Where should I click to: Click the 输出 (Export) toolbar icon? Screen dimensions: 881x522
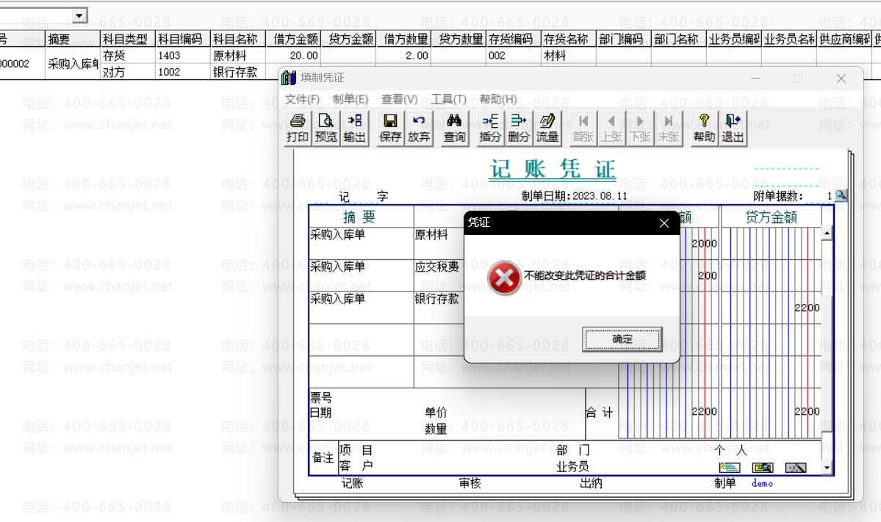(x=355, y=128)
